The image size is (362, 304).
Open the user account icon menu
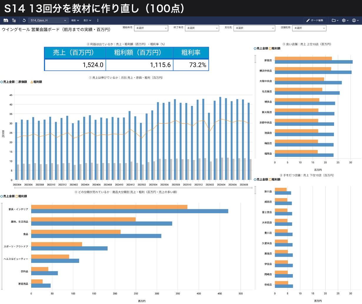pyautogui.click(x=355, y=20)
